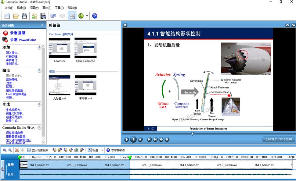Screen dimensions: 296x181
Task: Click the New Project toolbar icon
Action: coord(7,16)
